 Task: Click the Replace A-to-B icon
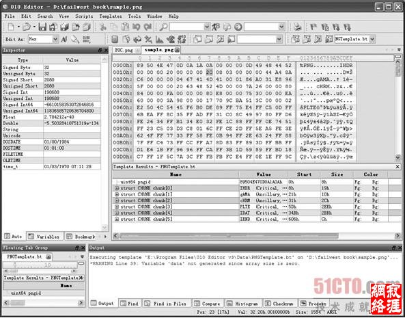tap(216, 27)
